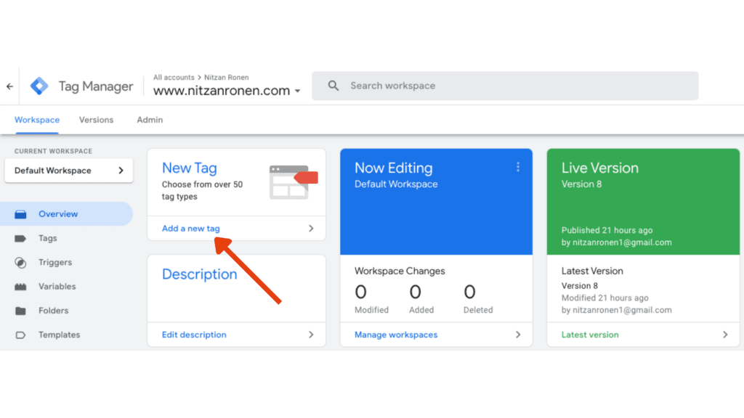Open the Now Editing three-dot menu
The height and width of the screenshot is (418, 744).
[x=518, y=168]
